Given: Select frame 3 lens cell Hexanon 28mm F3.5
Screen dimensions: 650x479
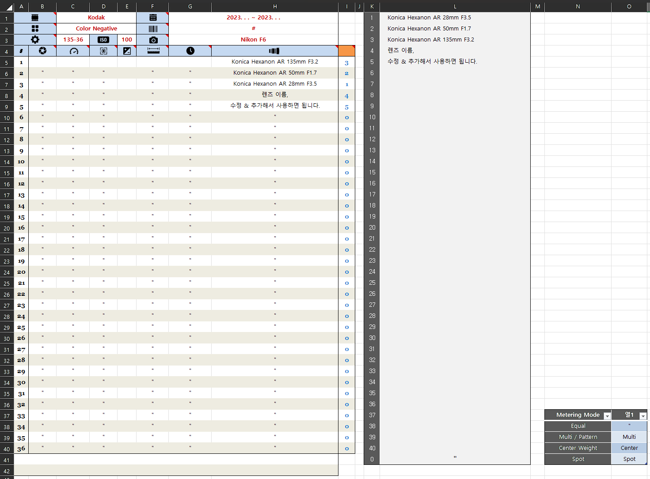Looking at the screenshot, I should pyautogui.click(x=274, y=84).
